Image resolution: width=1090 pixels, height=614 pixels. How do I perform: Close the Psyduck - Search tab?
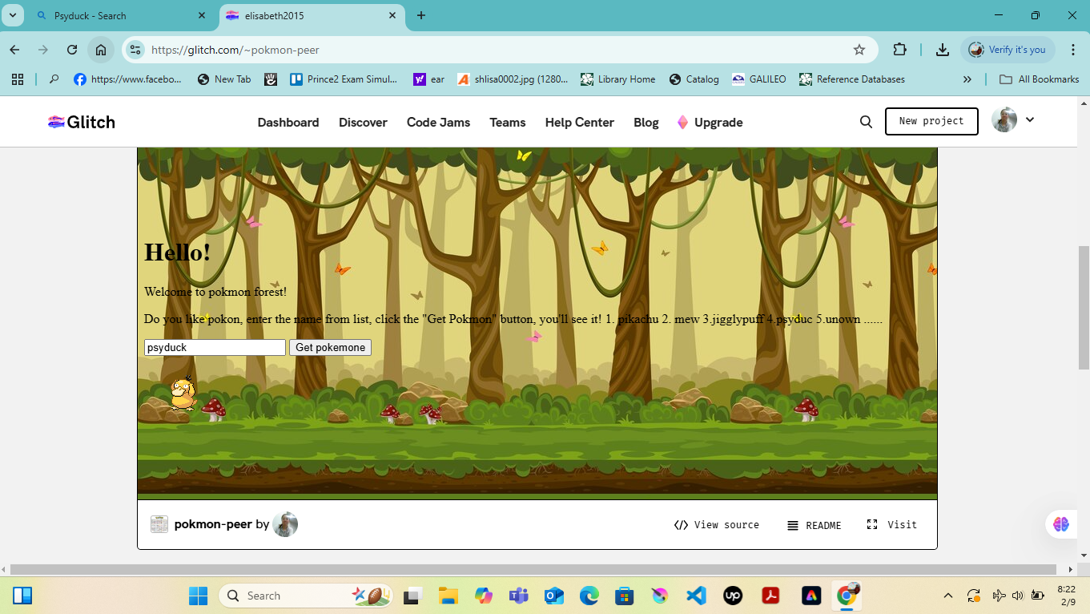[x=203, y=15]
